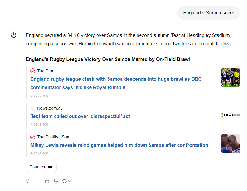Click the ChatGPT logo avatar
This screenshot has height=191, width=247.
point(14,35)
